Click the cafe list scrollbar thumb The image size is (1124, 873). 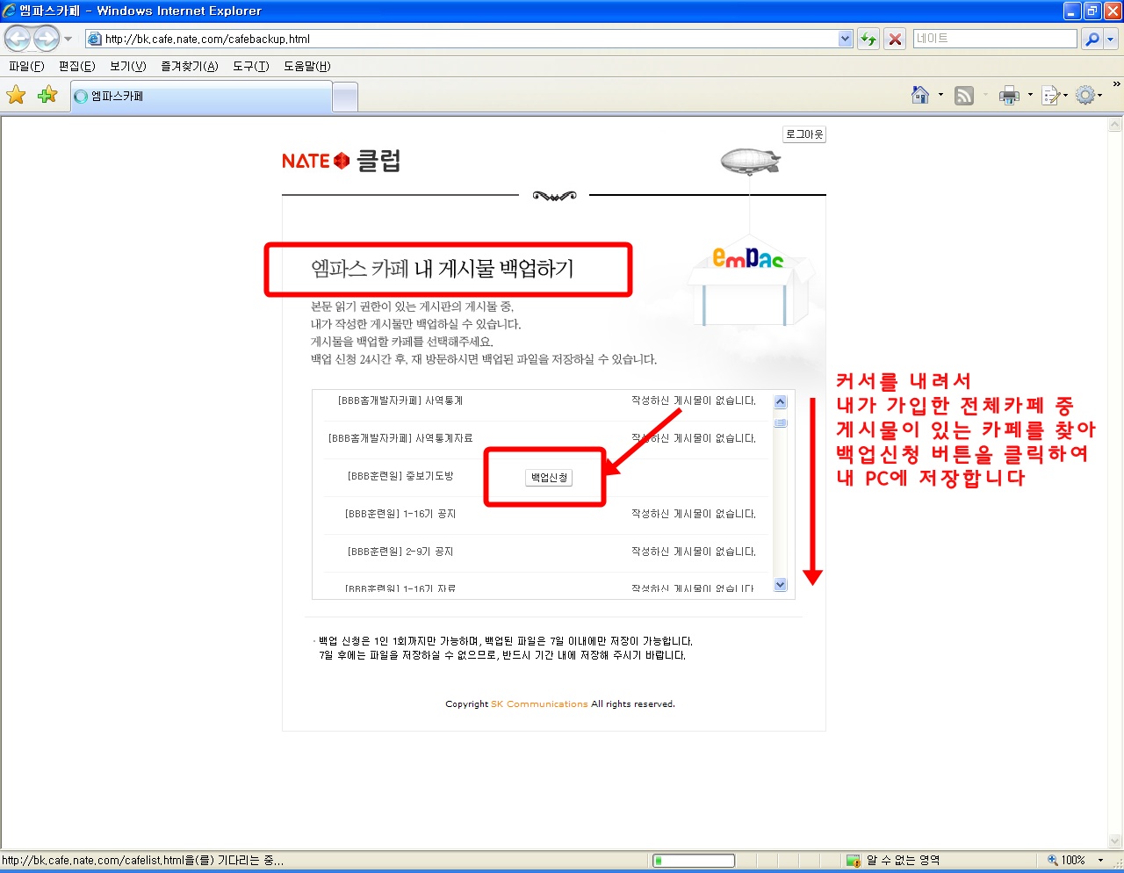tap(781, 422)
